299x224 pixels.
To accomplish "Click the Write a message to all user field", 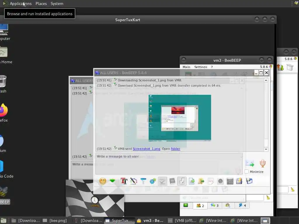I will pos(169,163).
